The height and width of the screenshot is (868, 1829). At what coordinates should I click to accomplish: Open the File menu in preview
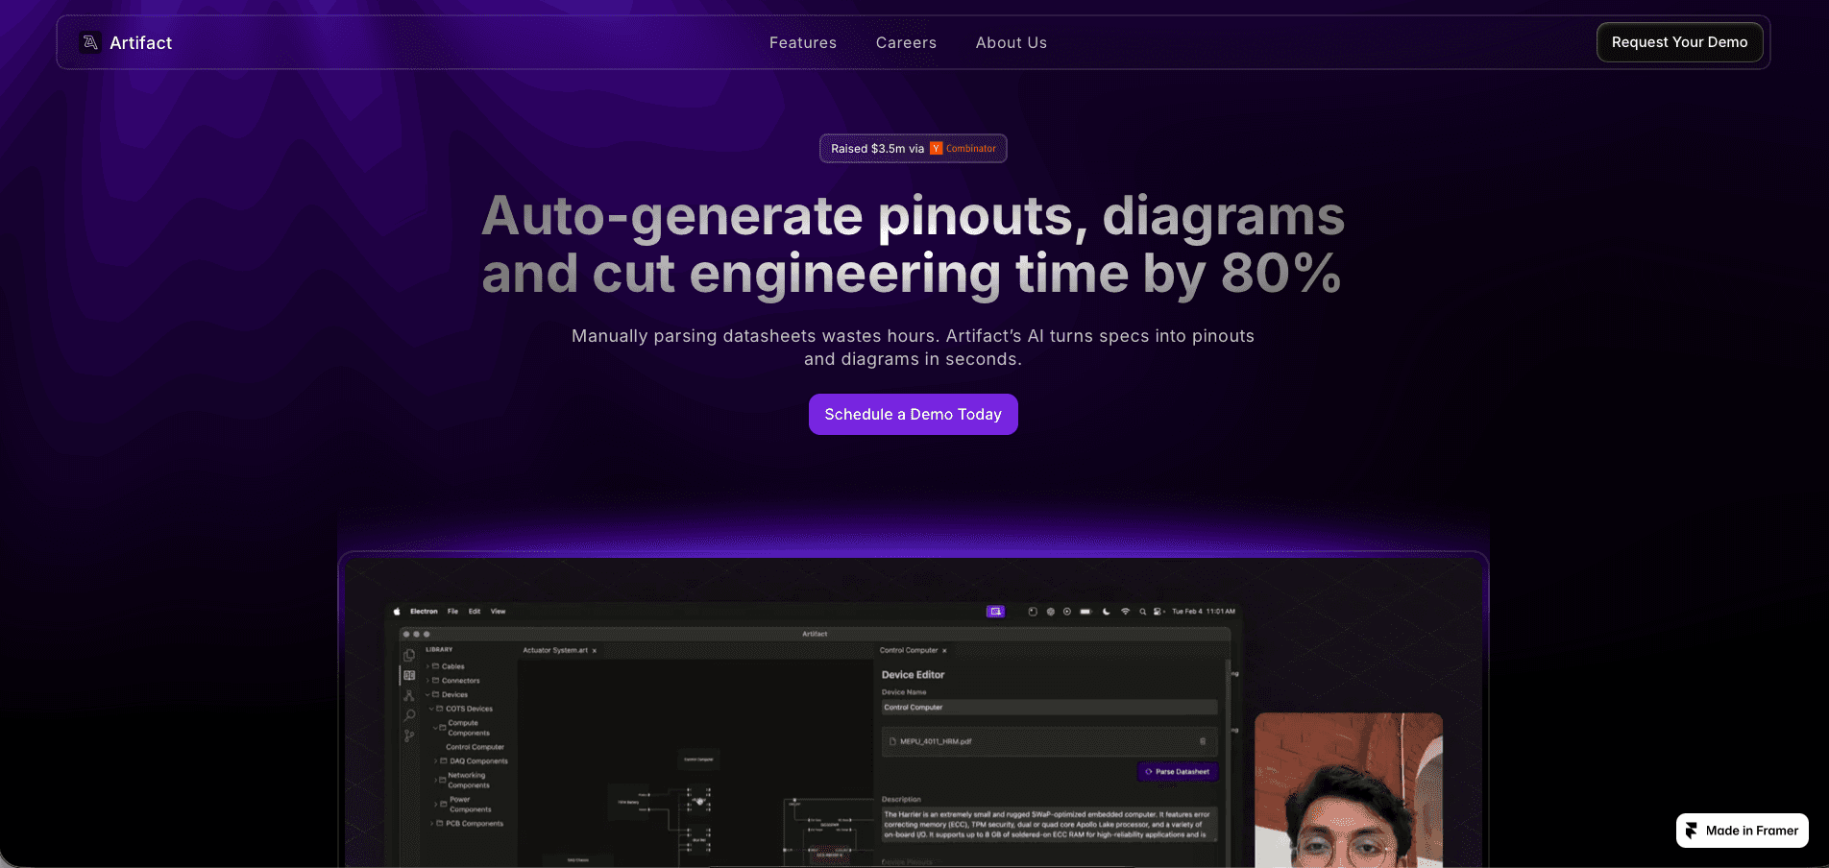(452, 612)
